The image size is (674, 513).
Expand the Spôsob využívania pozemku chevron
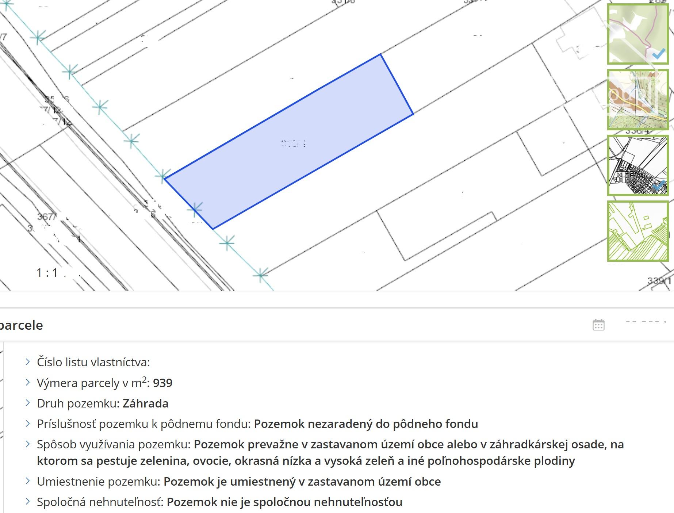pyautogui.click(x=28, y=444)
